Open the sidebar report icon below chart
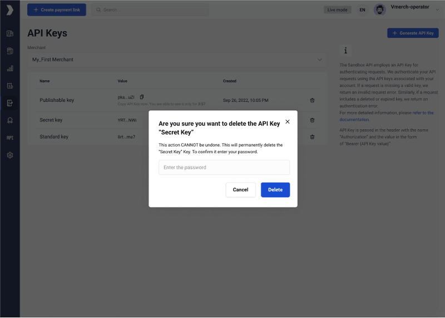This screenshot has width=445, height=318. click(10, 86)
